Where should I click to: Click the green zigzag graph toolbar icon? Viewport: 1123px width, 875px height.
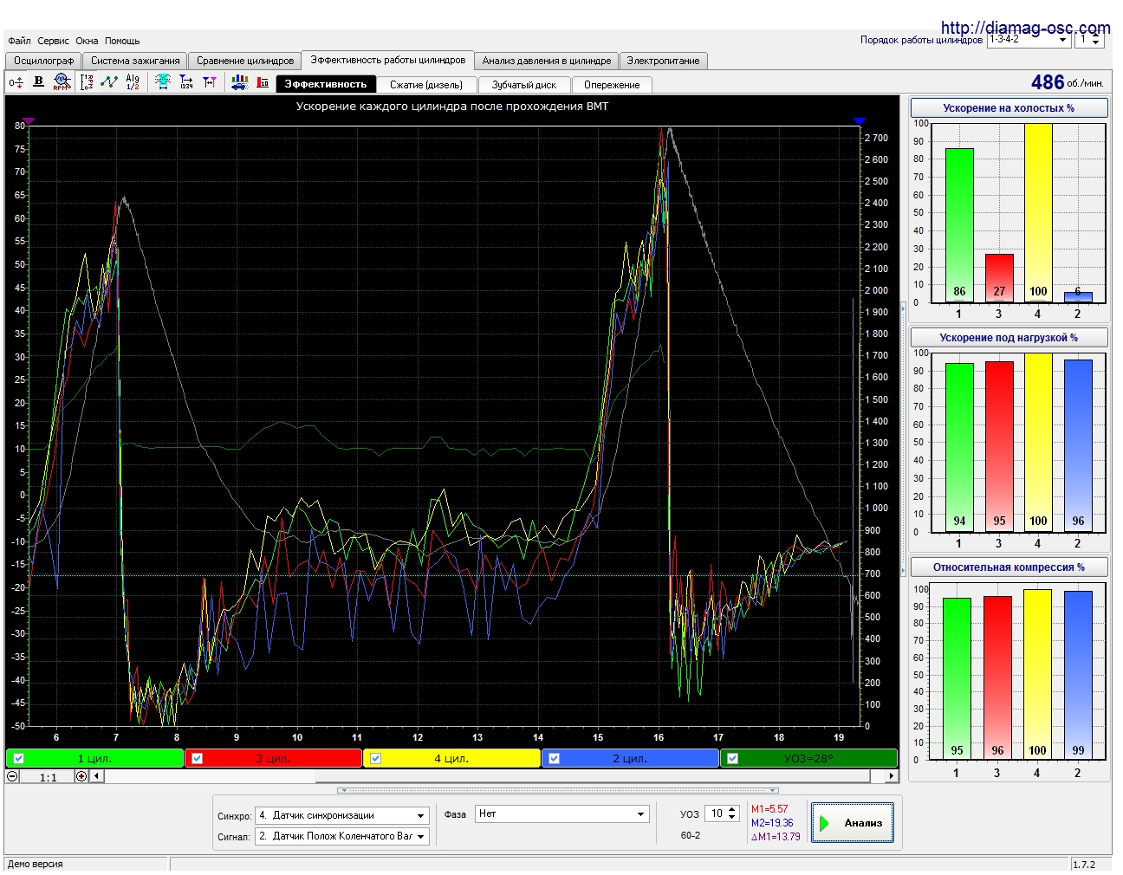(x=109, y=81)
